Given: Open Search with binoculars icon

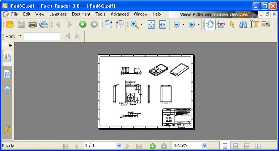Looking at the screenshot, I should [243, 24].
